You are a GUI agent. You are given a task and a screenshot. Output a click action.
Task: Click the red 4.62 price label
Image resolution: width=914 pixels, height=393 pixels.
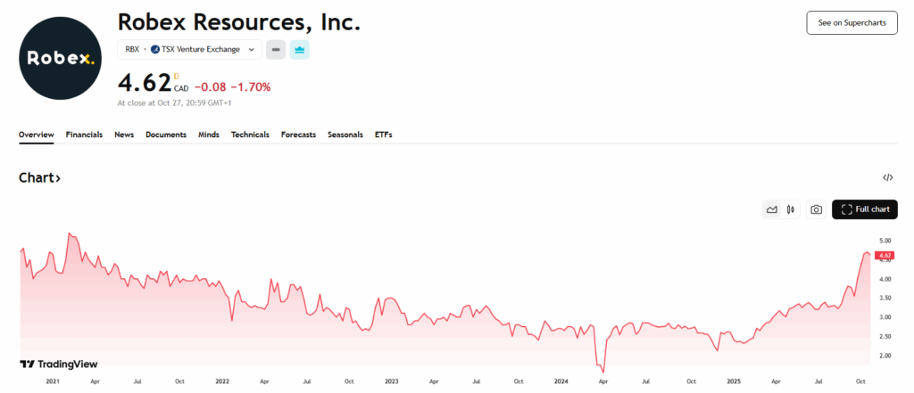(x=885, y=256)
